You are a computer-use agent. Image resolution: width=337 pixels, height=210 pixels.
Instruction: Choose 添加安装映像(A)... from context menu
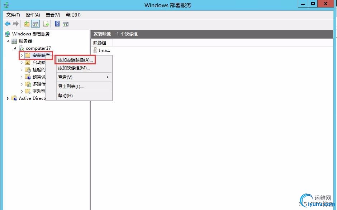pos(75,60)
